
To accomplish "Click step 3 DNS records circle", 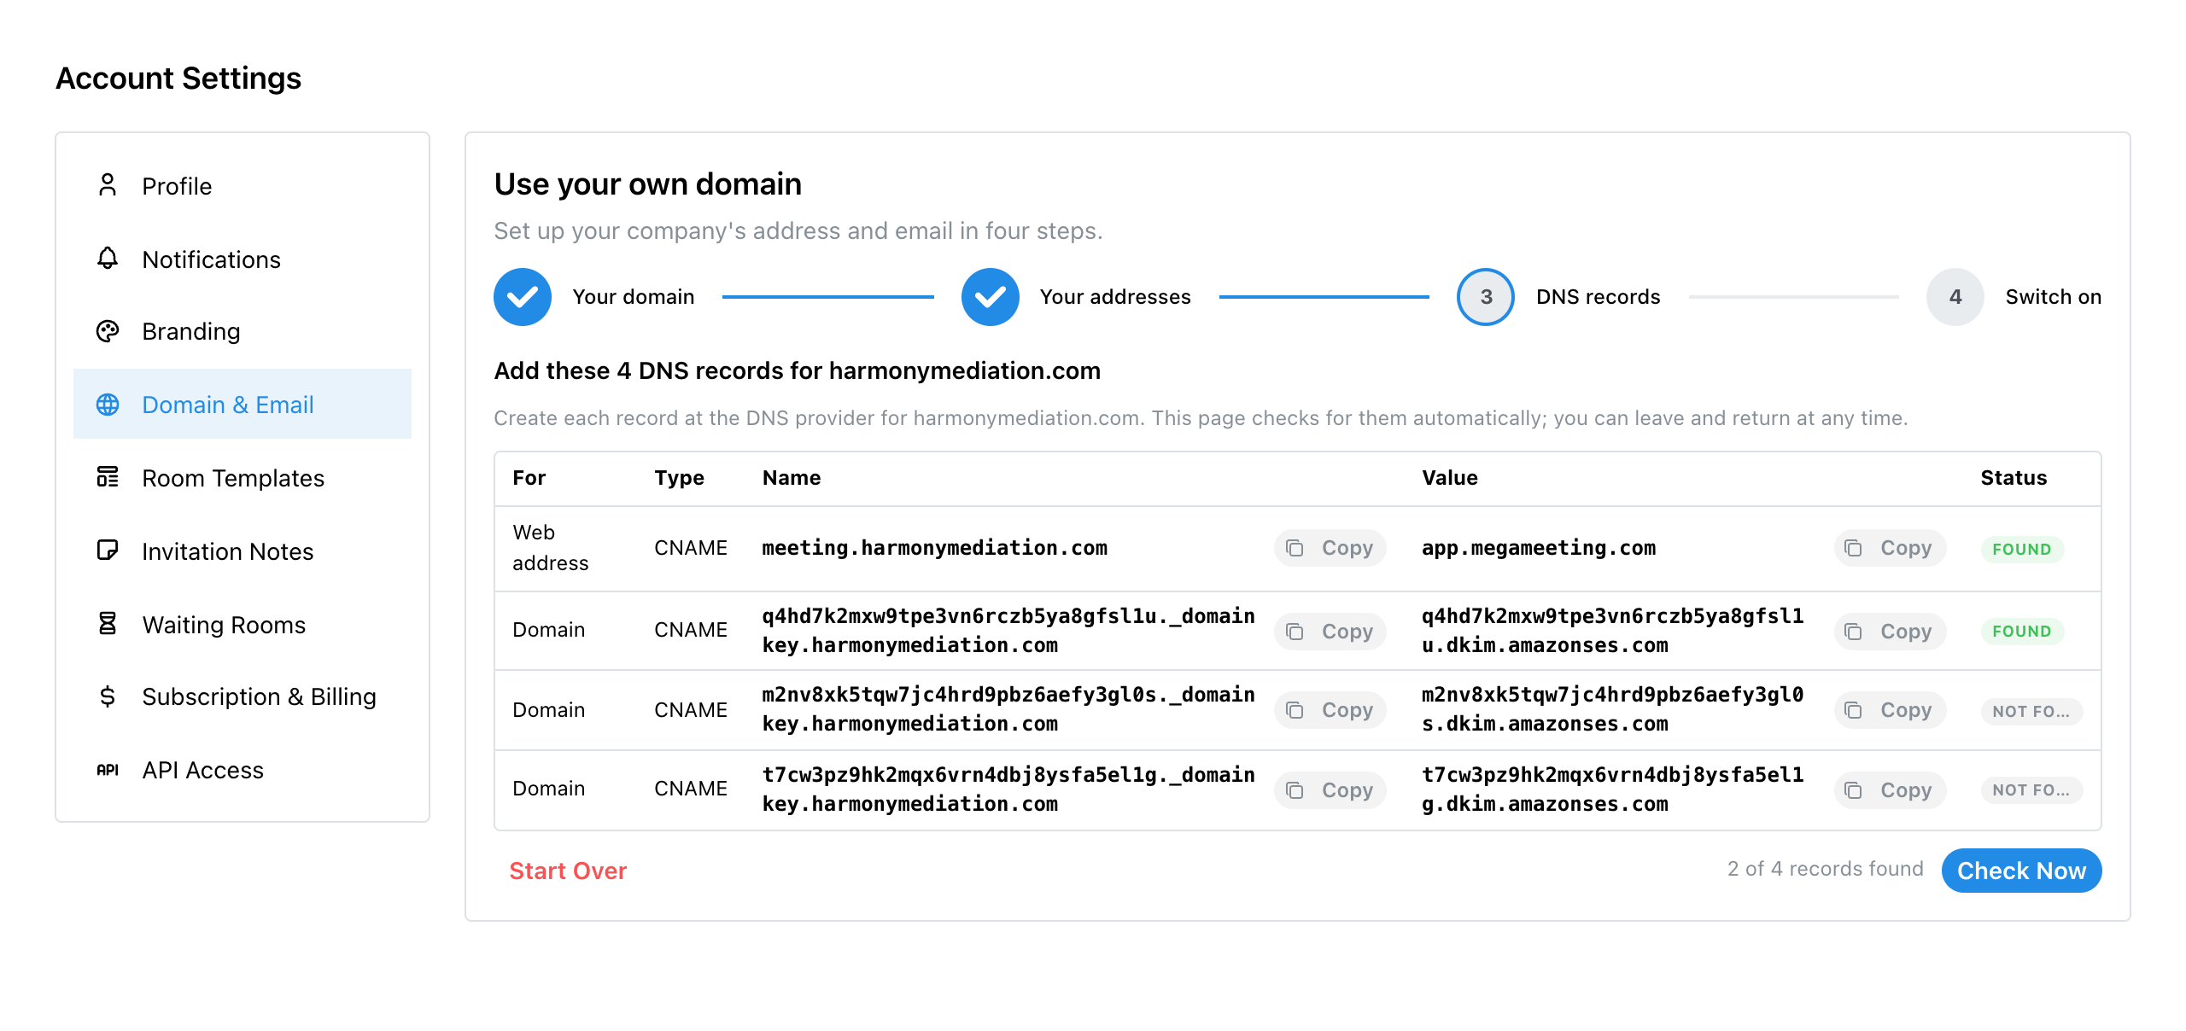I will [x=1486, y=297].
